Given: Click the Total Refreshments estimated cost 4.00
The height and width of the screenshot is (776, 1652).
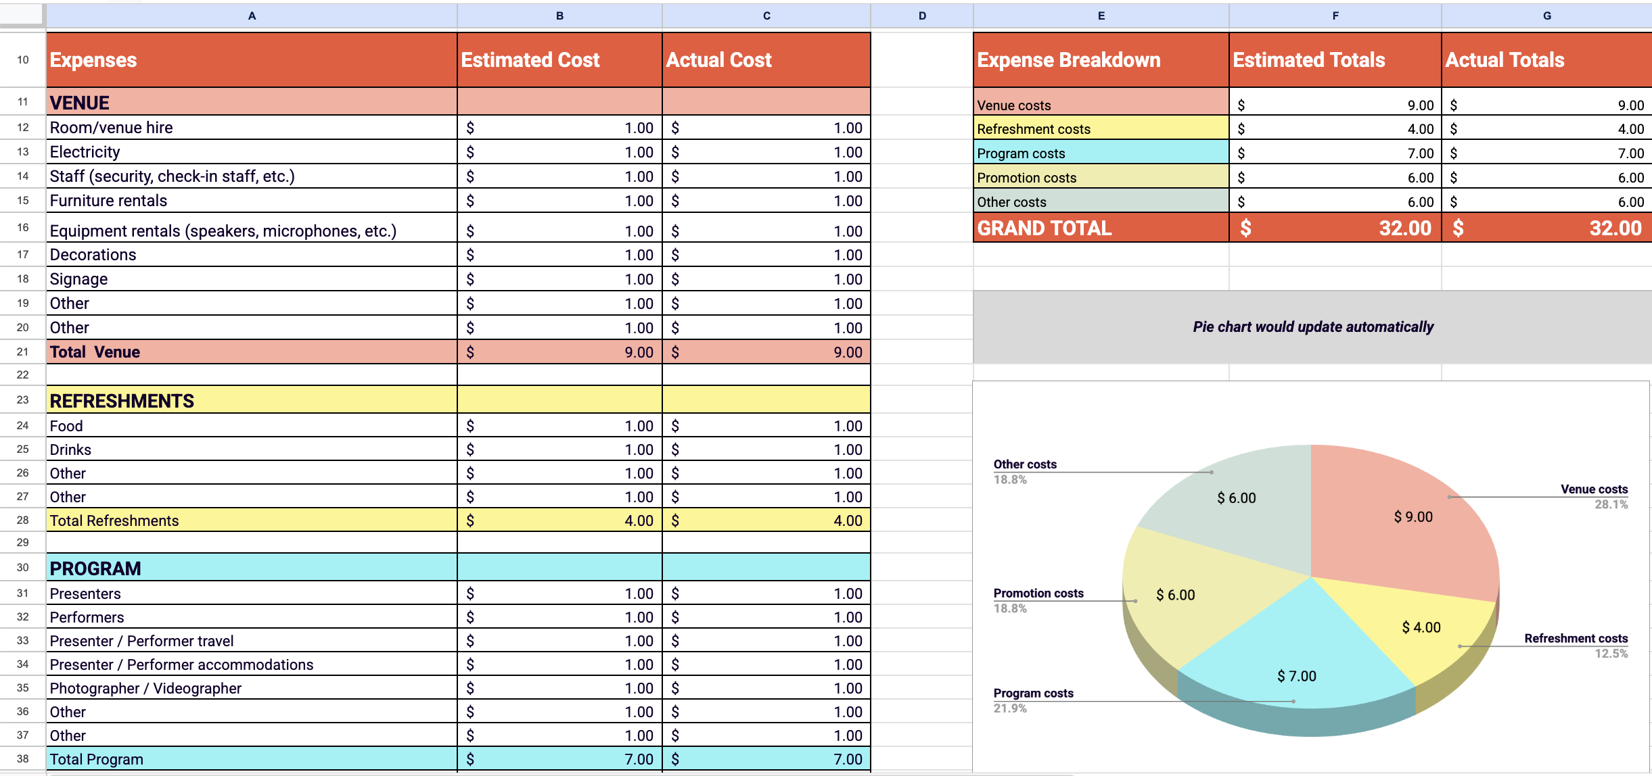Looking at the screenshot, I should (559, 520).
